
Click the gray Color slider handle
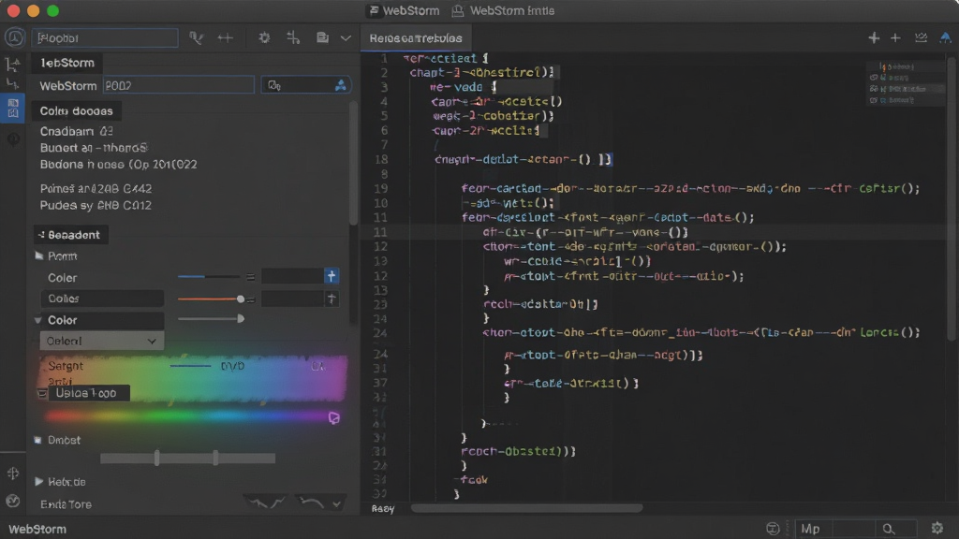pos(241,318)
